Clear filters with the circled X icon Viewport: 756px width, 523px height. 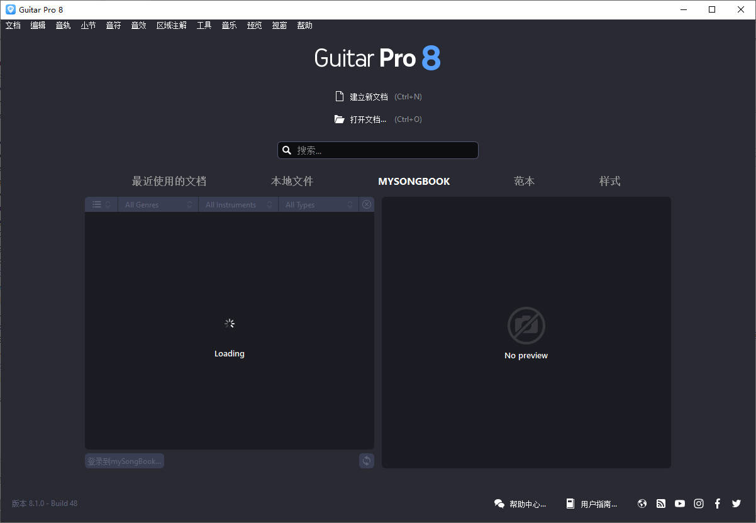pyautogui.click(x=367, y=204)
